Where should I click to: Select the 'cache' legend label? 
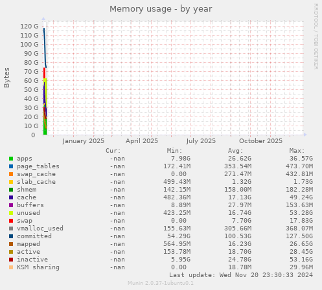(x=27, y=197)
